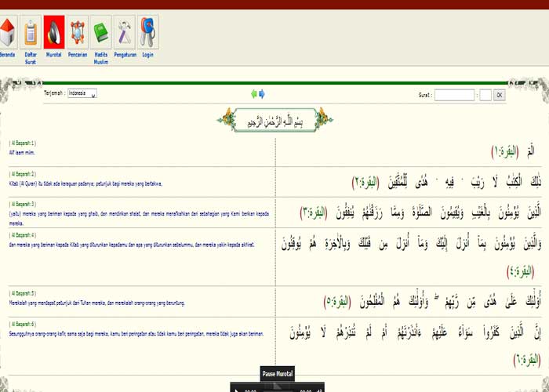The width and height of the screenshot is (549, 392).
Task: Click the '( Al Baqarah:2 )' verse label
Action: (23, 174)
